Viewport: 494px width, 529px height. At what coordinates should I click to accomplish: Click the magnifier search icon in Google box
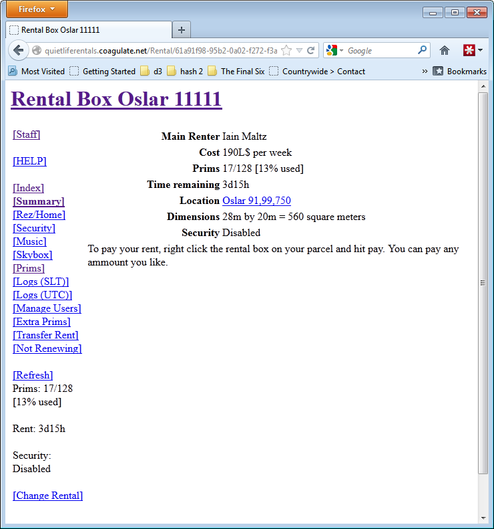(422, 50)
